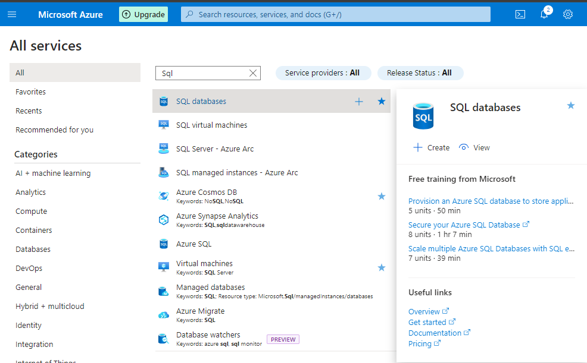Select the Integration category
The height and width of the screenshot is (363, 587).
click(35, 345)
